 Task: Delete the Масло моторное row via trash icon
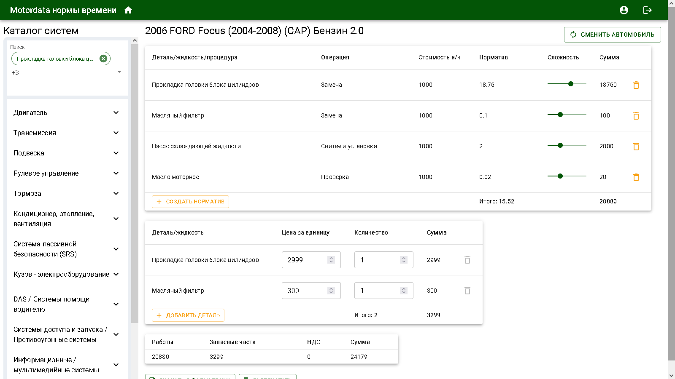636,177
